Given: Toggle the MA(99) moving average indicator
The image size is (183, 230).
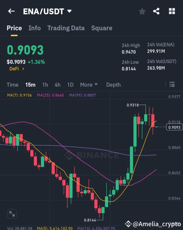Looking at the screenshot, I should point(82,95).
